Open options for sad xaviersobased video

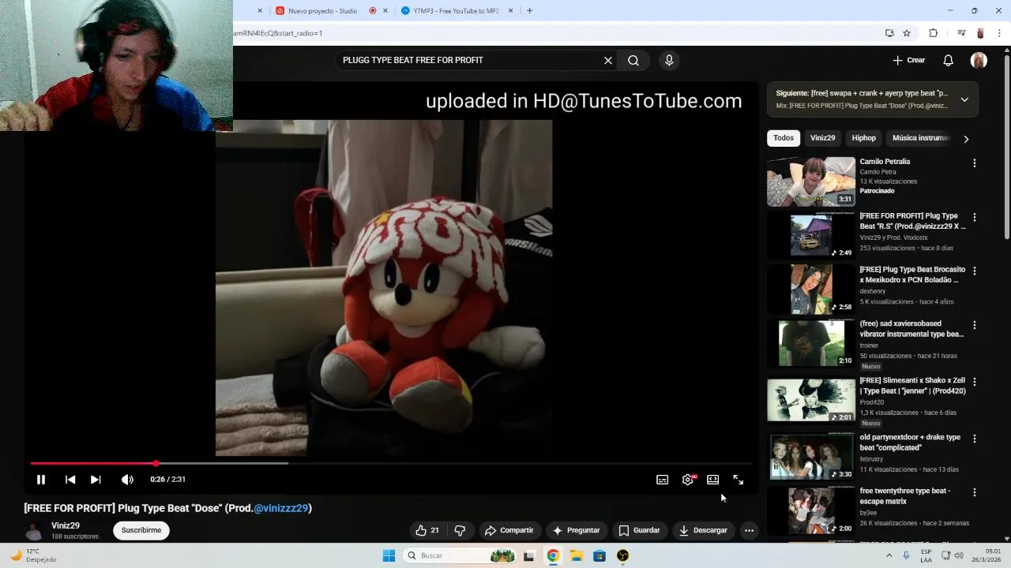(x=974, y=325)
